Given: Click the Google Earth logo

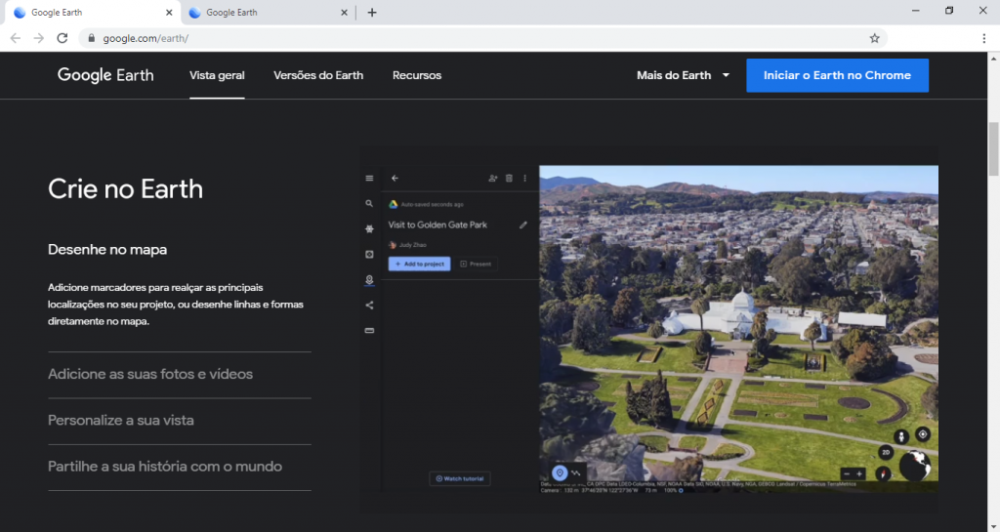Looking at the screenshot, I should coord(105,75).
